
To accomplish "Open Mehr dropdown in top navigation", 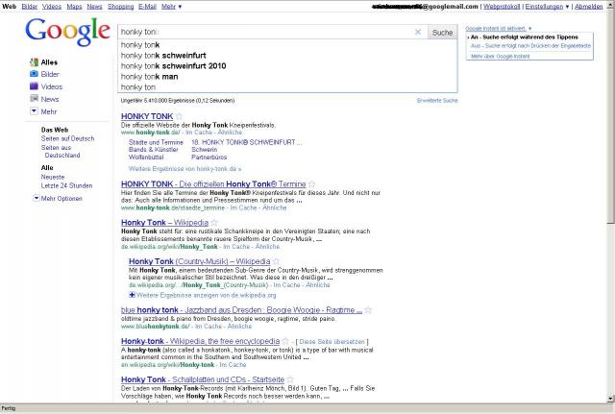I will [171, 7].
